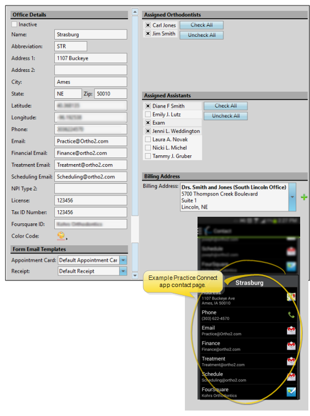The height and width of the screenshot is (416, 310).
Task: Expand the Appointment Card template dropdown
Action: (x=123, y=260)
